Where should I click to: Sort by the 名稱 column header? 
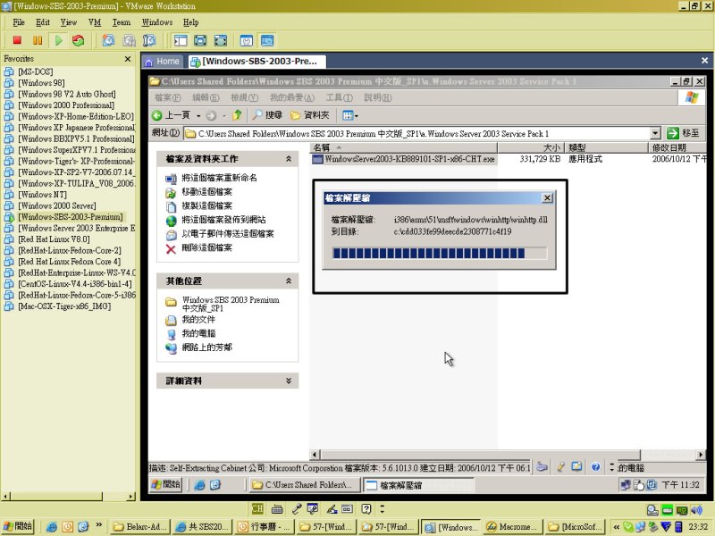coord(404,147)
